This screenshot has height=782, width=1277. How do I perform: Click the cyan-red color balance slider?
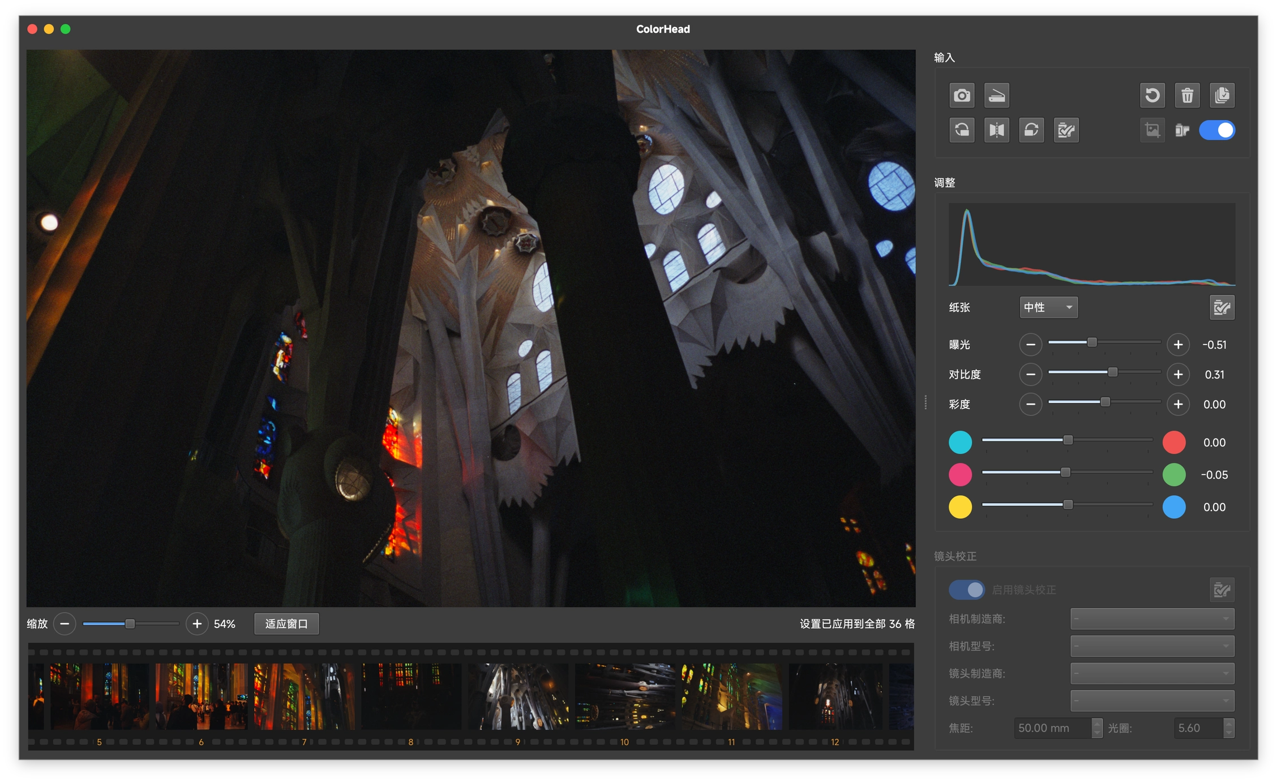tap(1067, 440)
